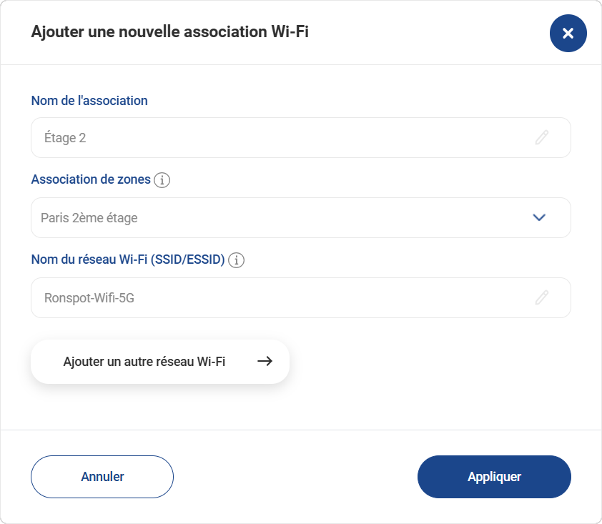Click Ajouter un autre réseau Wi-Fi
Screen dimensions: 602x524
click(x=159, y=361)
